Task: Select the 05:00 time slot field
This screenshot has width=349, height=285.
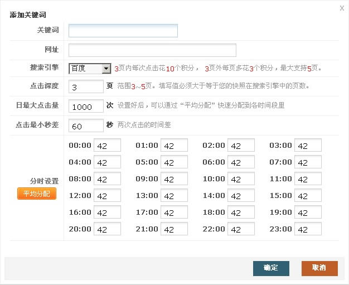Action: tap(174, 162)
